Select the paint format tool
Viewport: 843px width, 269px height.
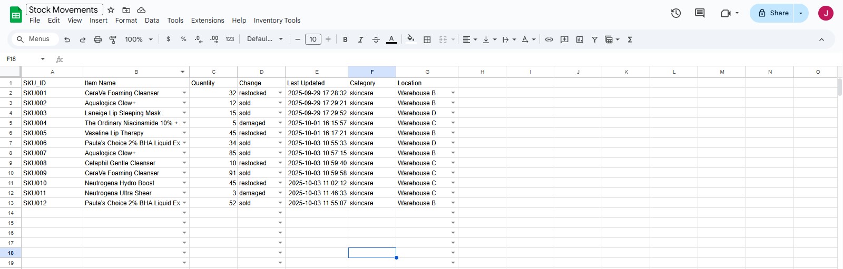(113, 39)
